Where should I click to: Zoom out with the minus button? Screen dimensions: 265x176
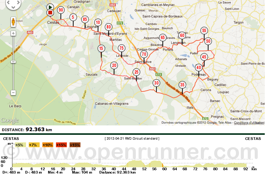click(x=13, y=93)
